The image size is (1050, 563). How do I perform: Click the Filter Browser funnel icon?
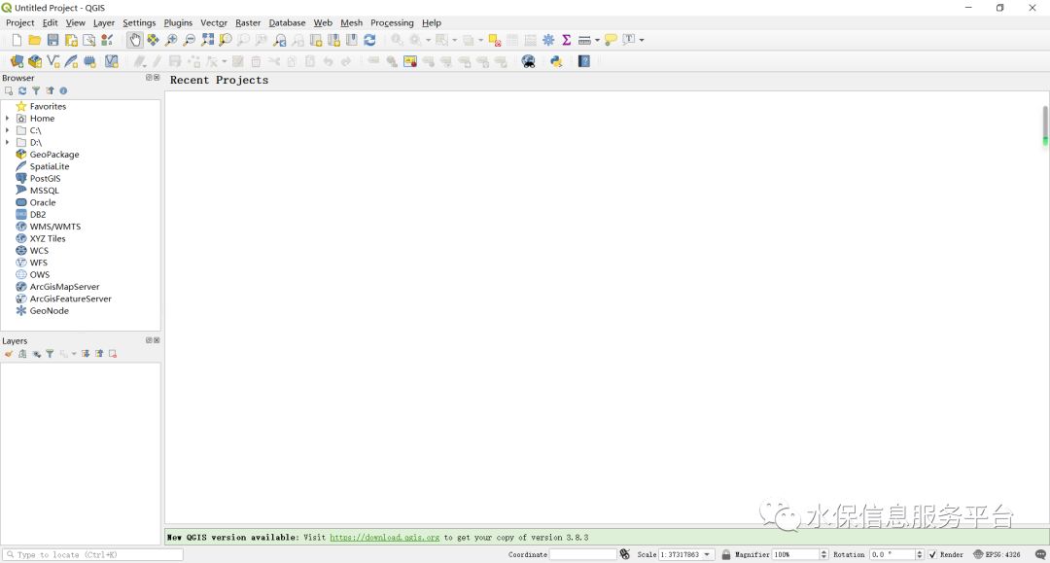(x=36, y=91)
